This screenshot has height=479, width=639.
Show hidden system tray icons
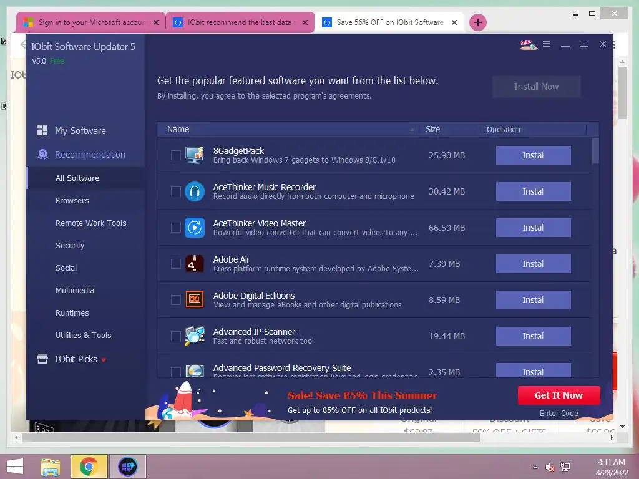535,467
